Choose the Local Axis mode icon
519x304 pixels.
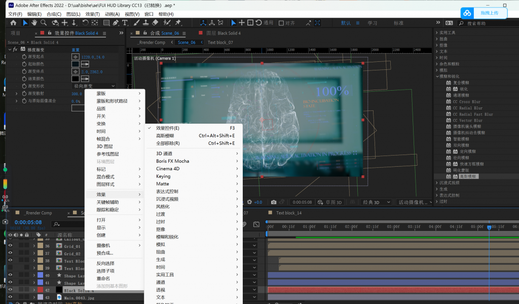click(x=203, y=23)
